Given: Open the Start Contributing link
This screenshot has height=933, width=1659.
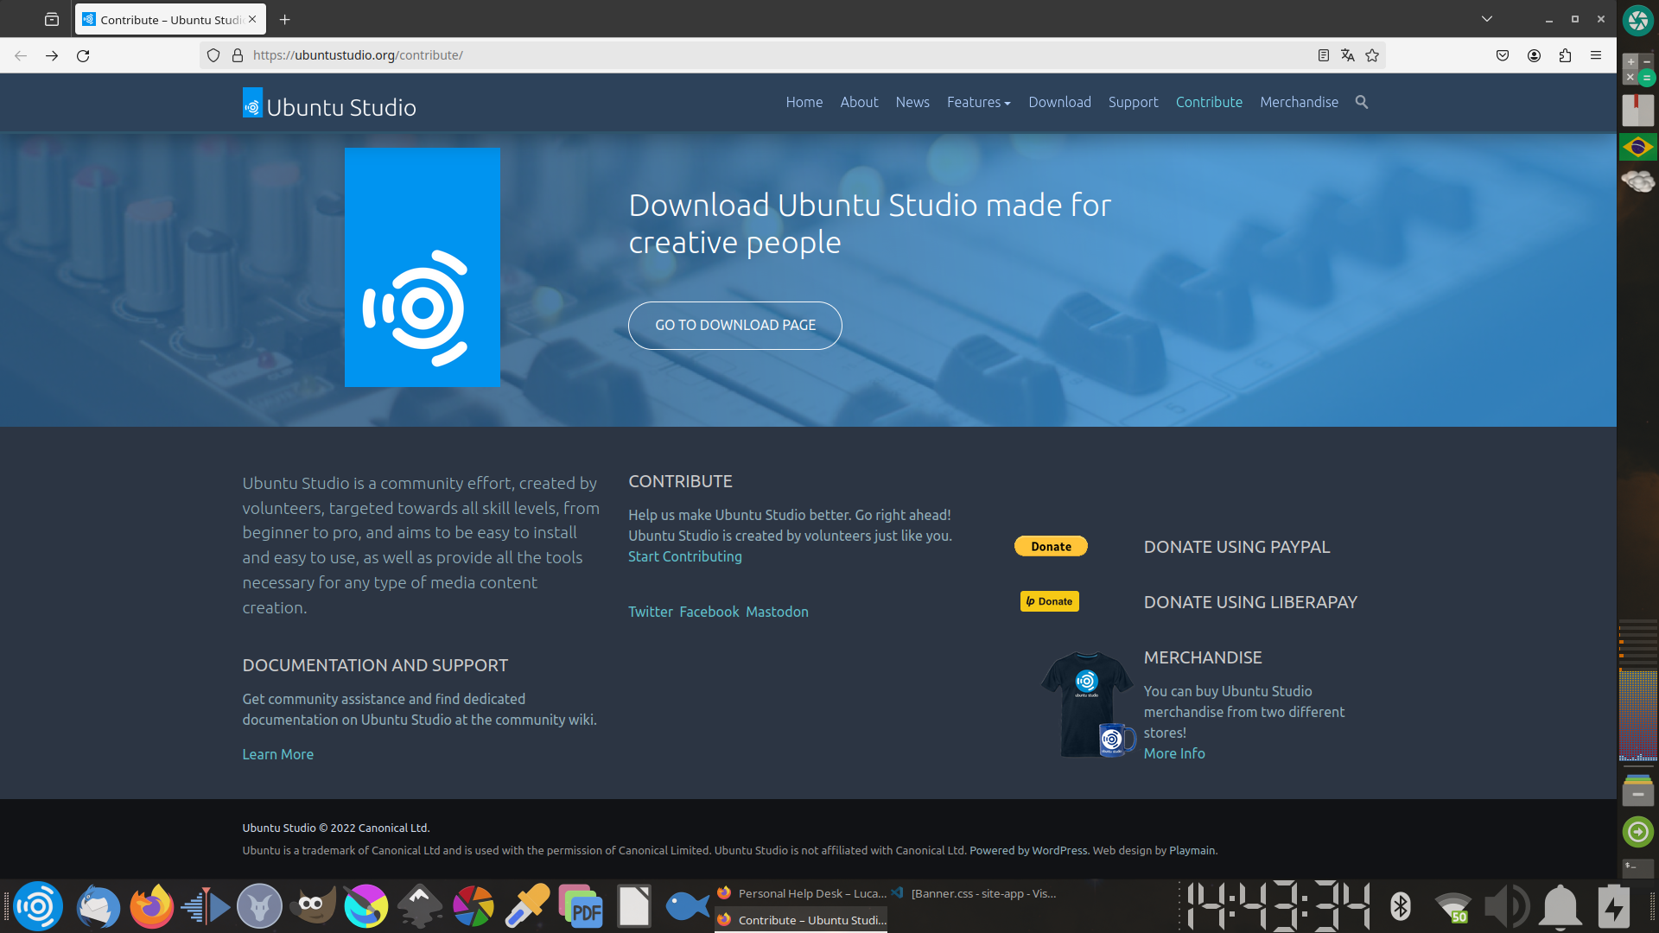Looking at the screenshot, I should tap(684, 556).
